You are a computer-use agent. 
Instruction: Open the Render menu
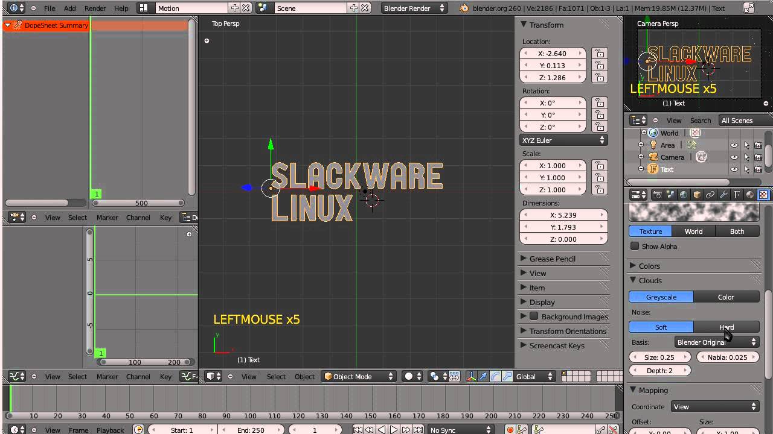[95, 8]
